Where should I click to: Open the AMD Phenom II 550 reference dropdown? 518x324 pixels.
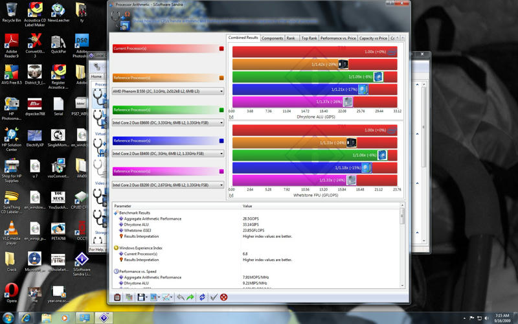(168, 91)
